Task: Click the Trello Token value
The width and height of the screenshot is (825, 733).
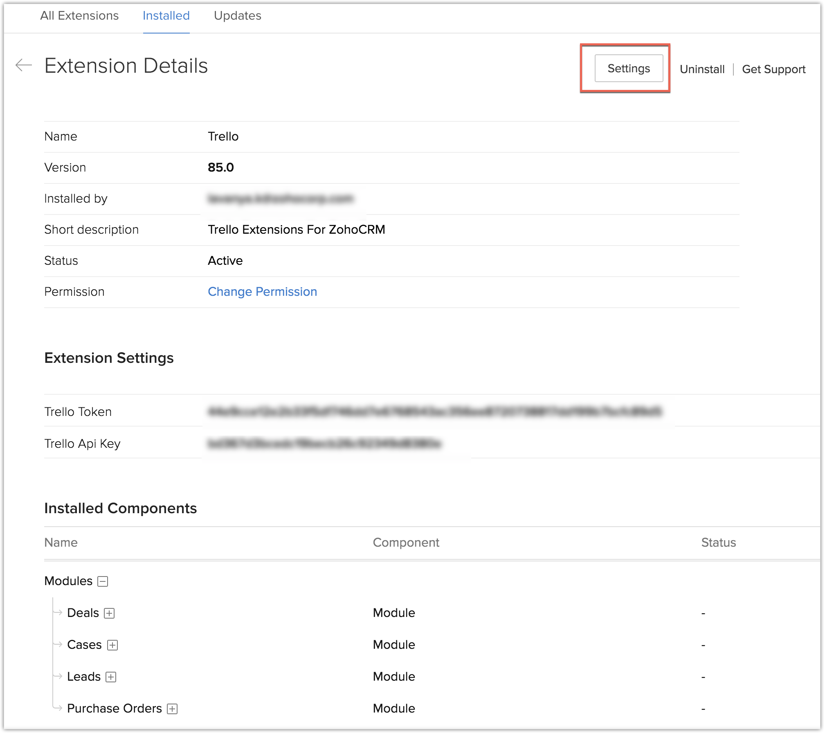Action: (434, 411)
